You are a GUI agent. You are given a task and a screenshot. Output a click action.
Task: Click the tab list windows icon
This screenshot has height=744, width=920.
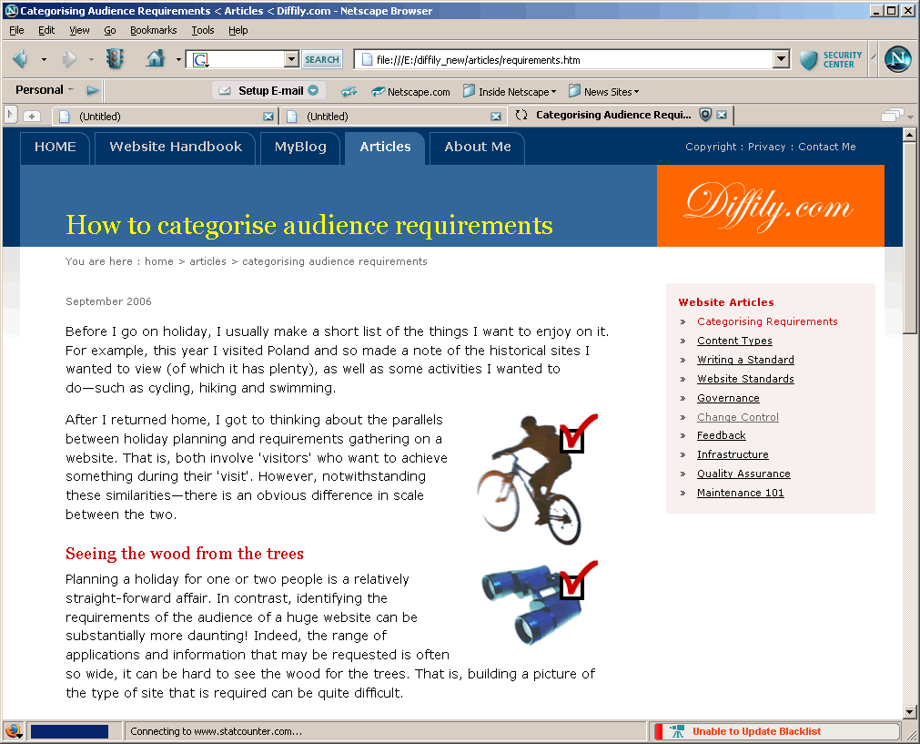(892, 115)
